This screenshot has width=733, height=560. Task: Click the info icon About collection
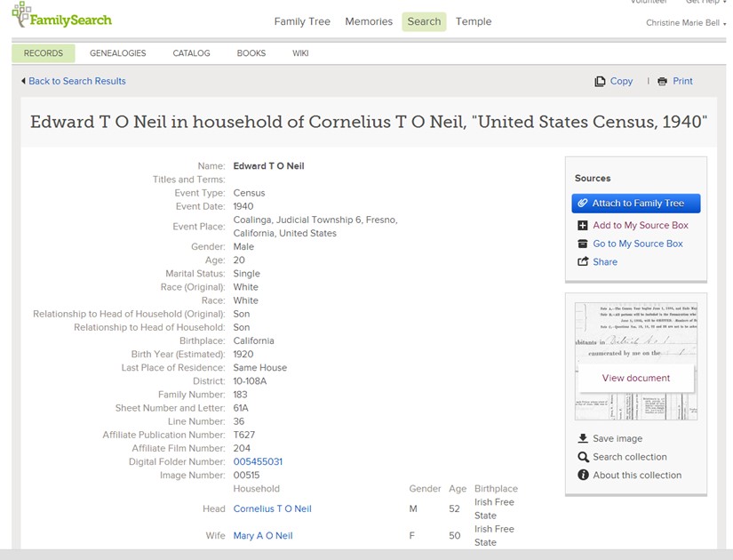click(583, 475)
